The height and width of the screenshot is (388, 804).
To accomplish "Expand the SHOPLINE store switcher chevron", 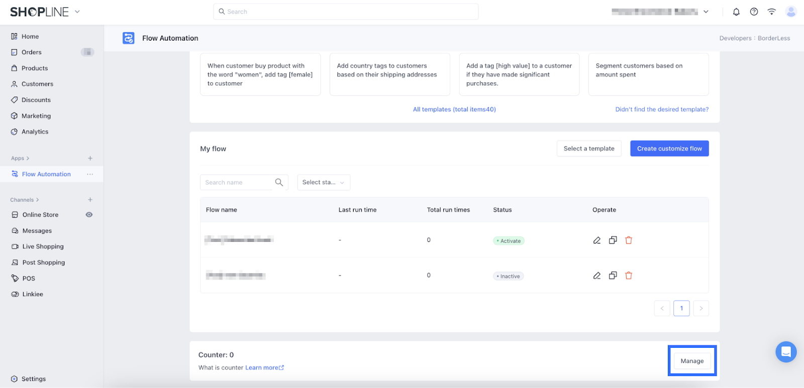I will 77,12.
